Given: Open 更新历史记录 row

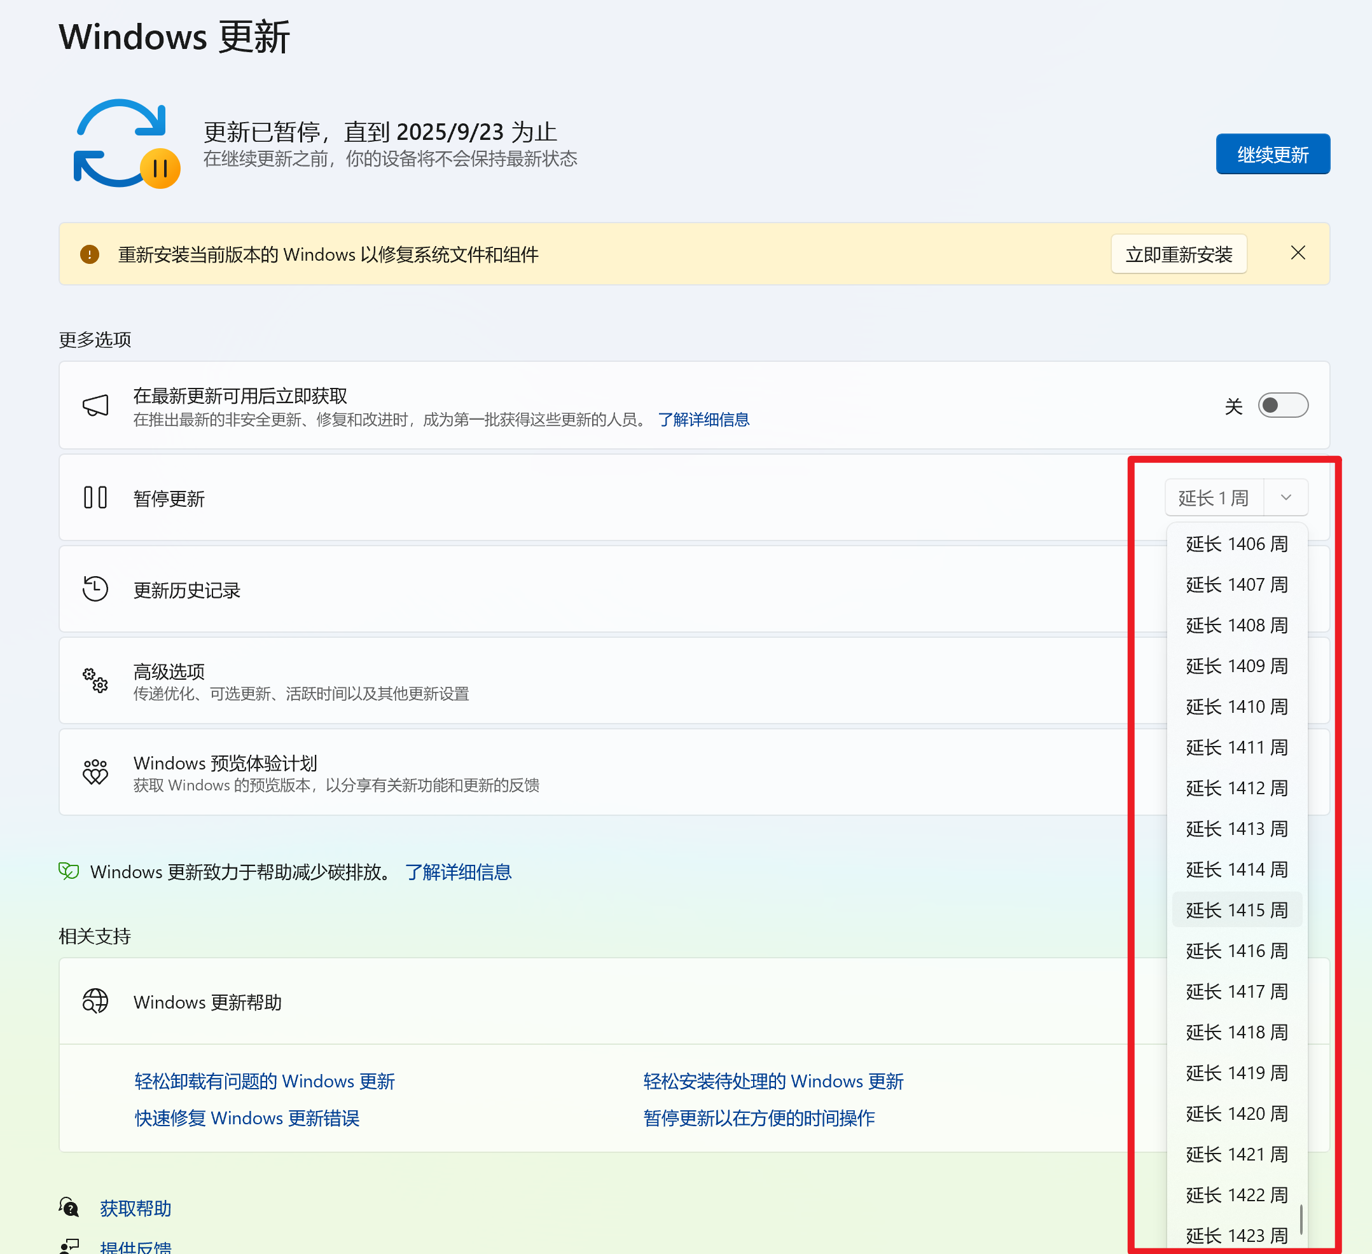Looking at the screenshot, I should 694,589.
